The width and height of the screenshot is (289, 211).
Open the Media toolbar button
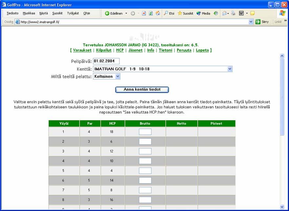pyautogui.click(x=203, y=13)
